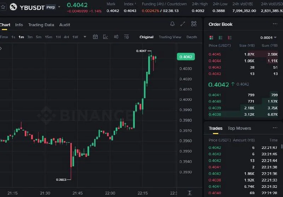This screenshot has width=283, height=197.
Task: Select the 1s interval
Action: (13, 37)
